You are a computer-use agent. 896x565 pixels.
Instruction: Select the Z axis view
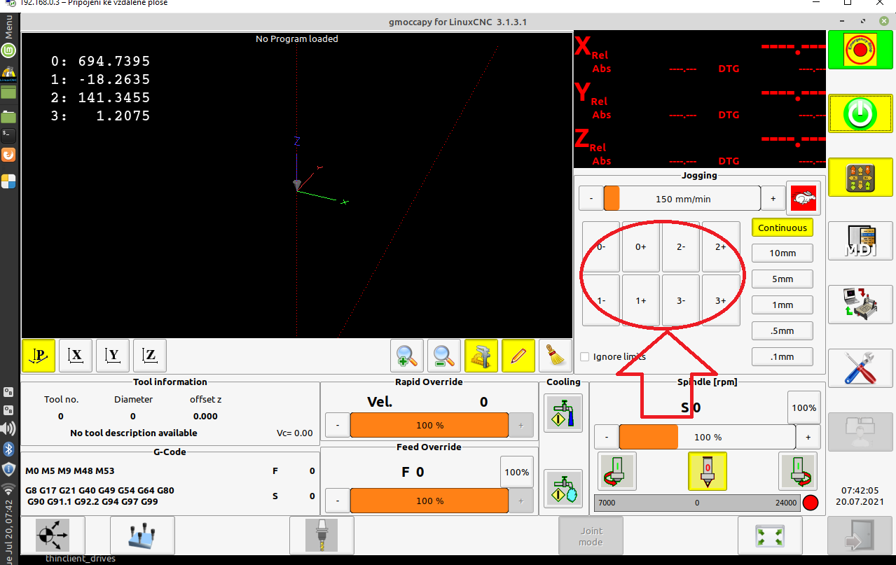tap(150, 356)
